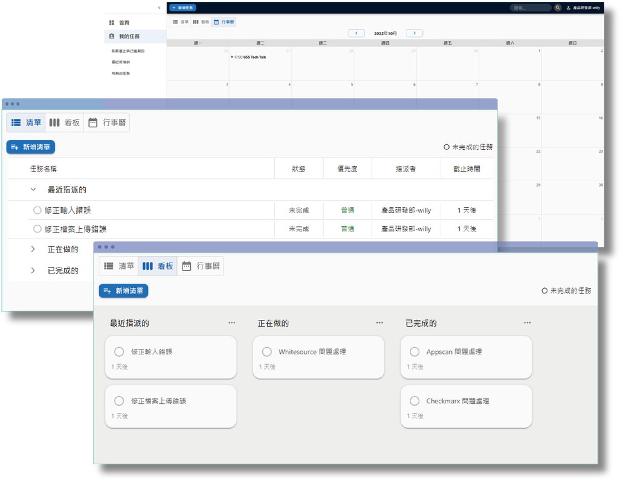Click the search input field
Screen dimensions: 623x483
(x=531, y=7)
